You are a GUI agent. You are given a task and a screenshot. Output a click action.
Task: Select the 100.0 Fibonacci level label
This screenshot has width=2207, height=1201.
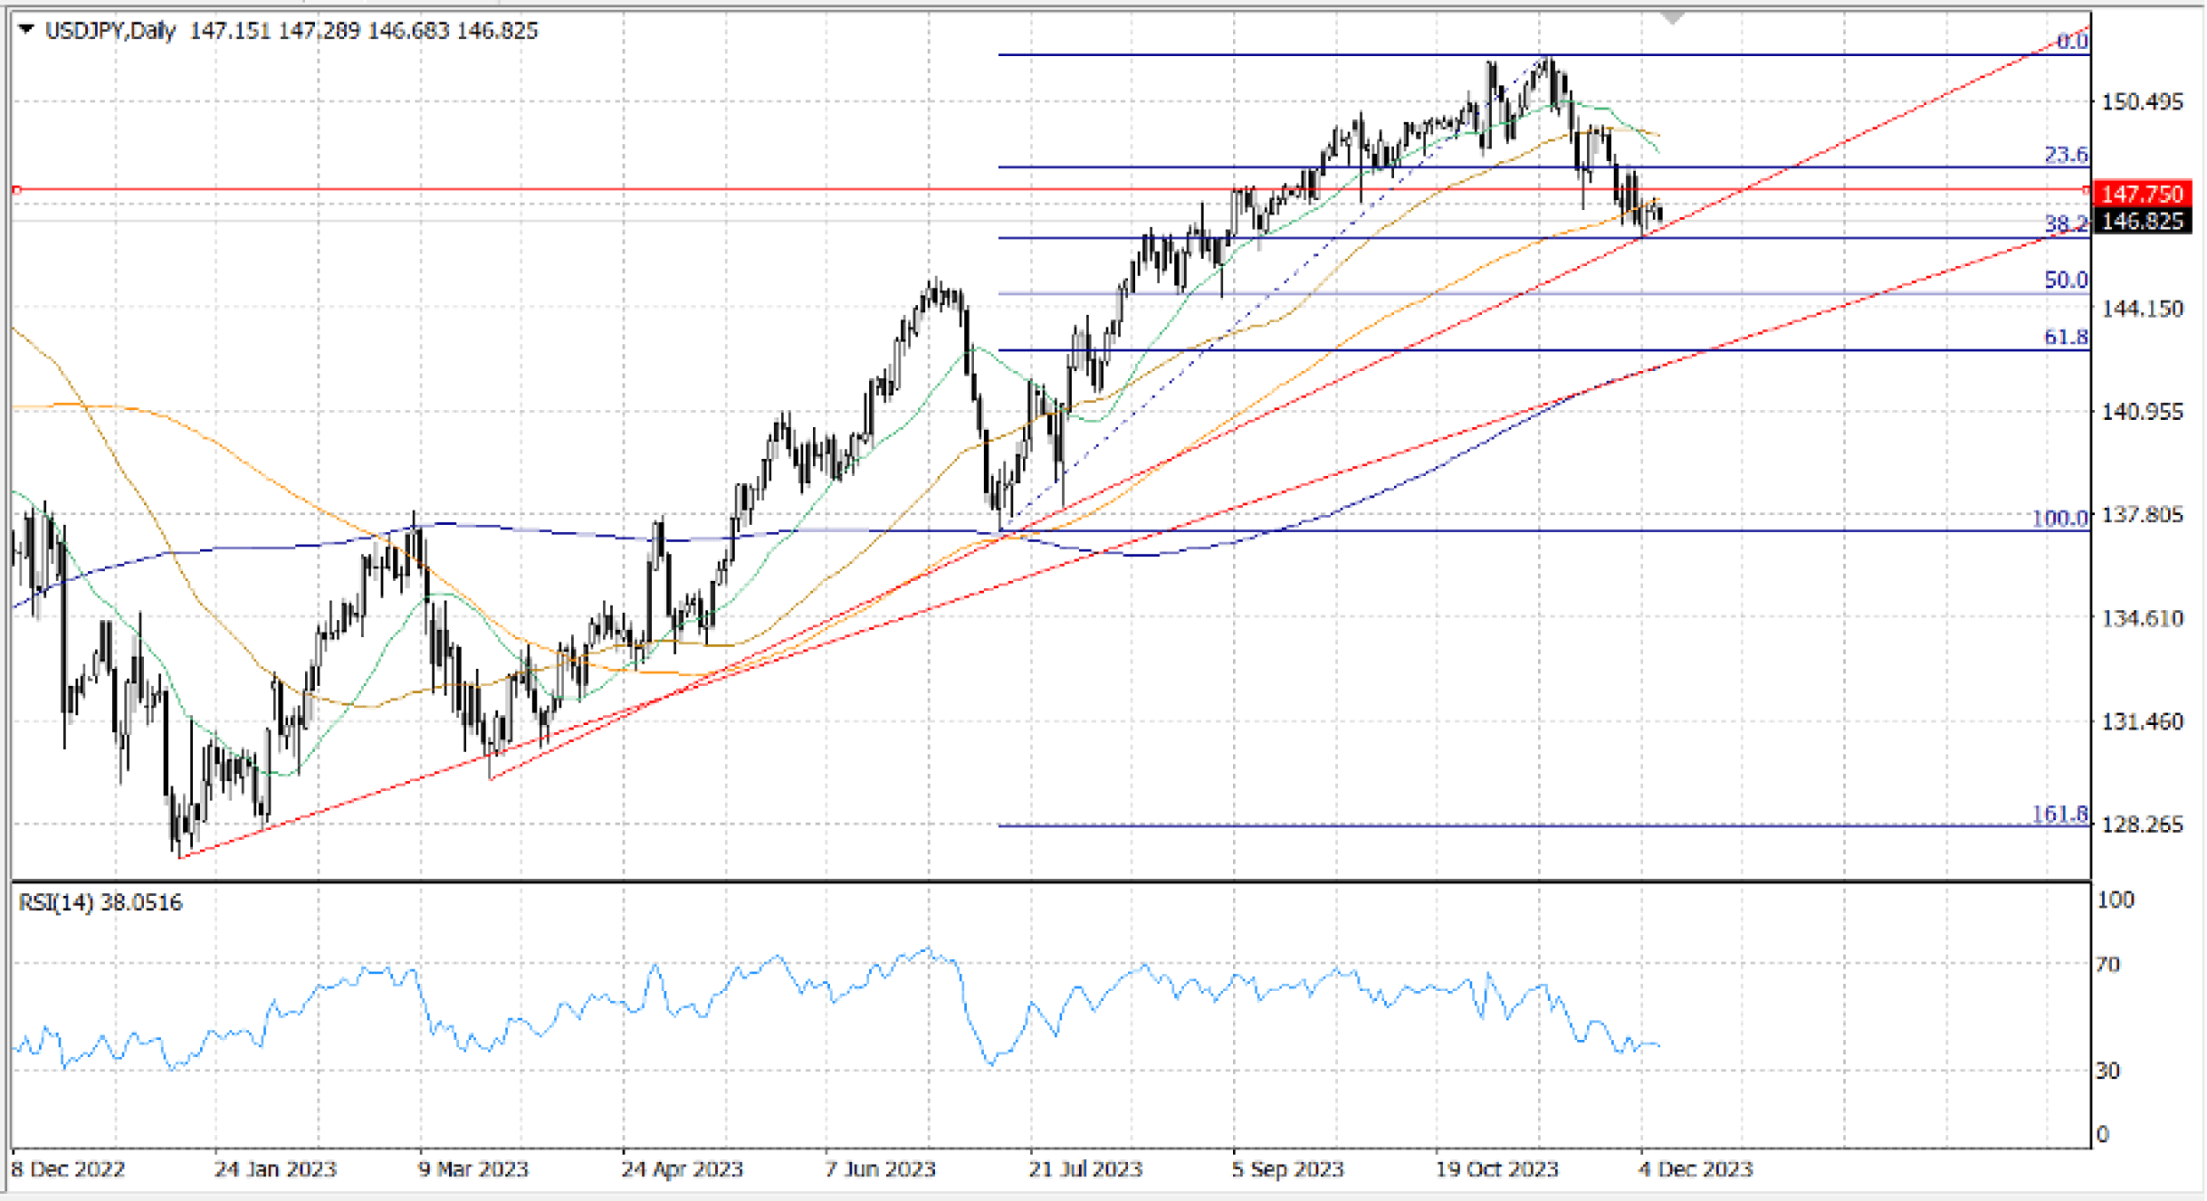(2059, 519)
